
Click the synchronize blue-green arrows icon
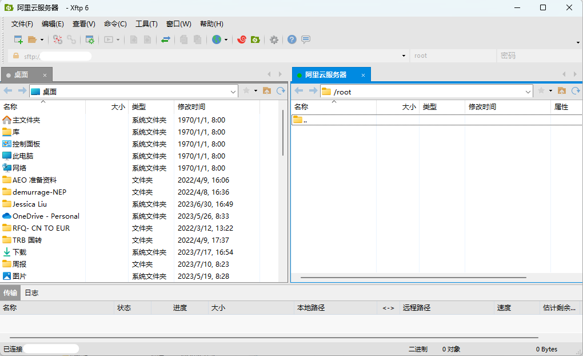point(165,39)
